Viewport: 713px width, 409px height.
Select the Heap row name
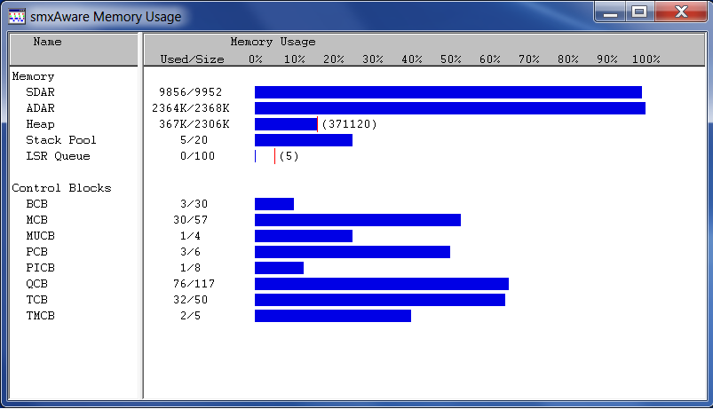(x=40, y=124)
